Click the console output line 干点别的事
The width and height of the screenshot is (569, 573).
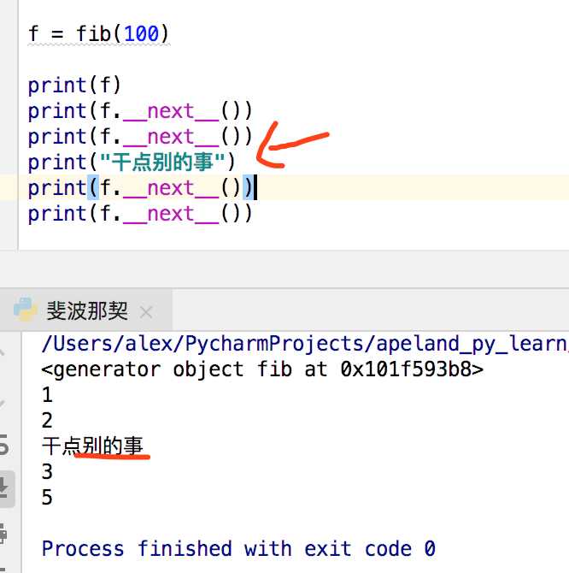point(93,446)
